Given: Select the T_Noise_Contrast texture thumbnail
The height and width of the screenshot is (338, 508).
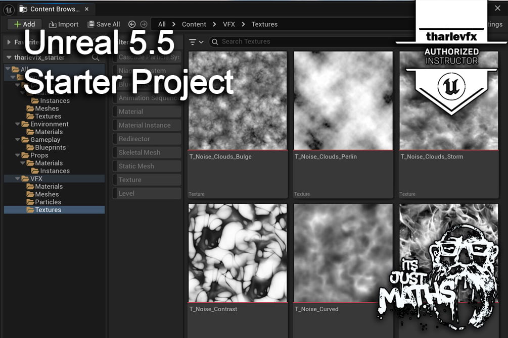Looking at the screenshot, I should [x=238, y=253].
